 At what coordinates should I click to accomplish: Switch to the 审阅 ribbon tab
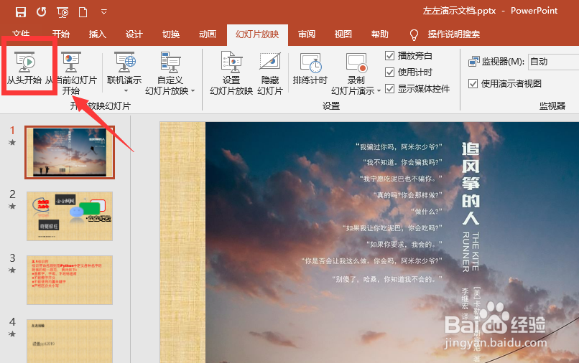pyautogui.click(x=307, y=34)
